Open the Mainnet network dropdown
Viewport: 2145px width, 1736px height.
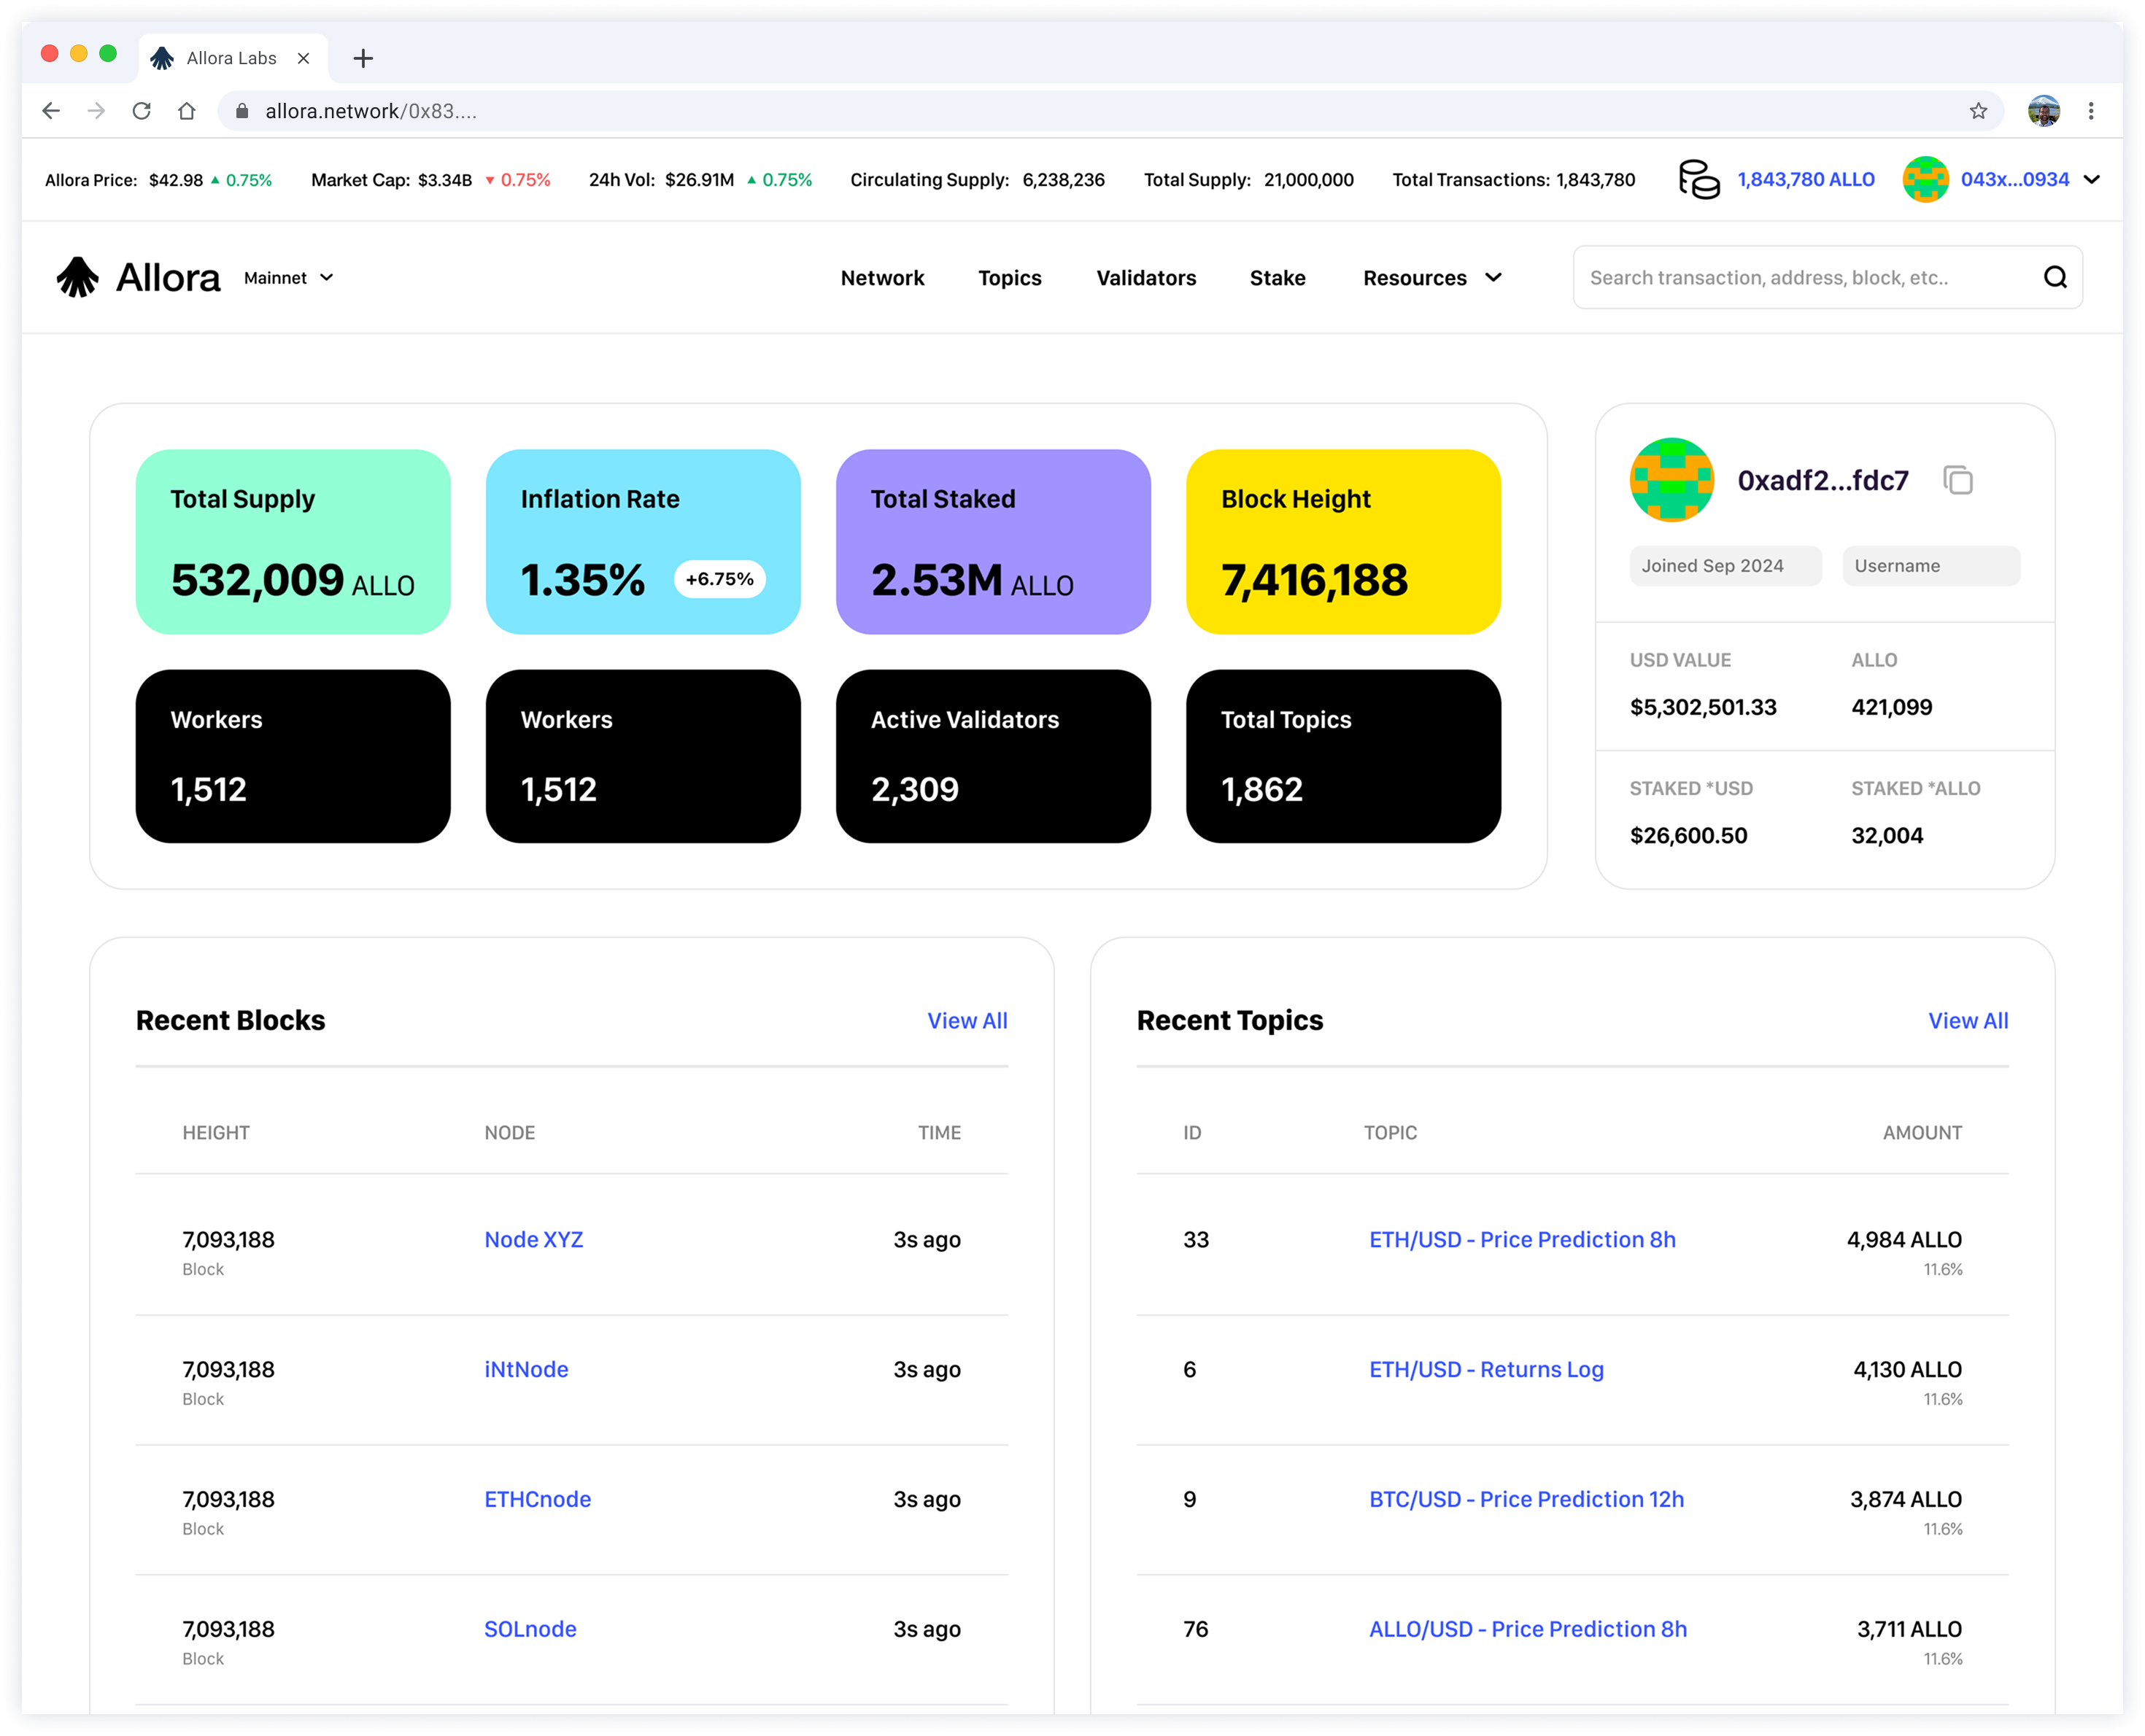tap(288, 278)
